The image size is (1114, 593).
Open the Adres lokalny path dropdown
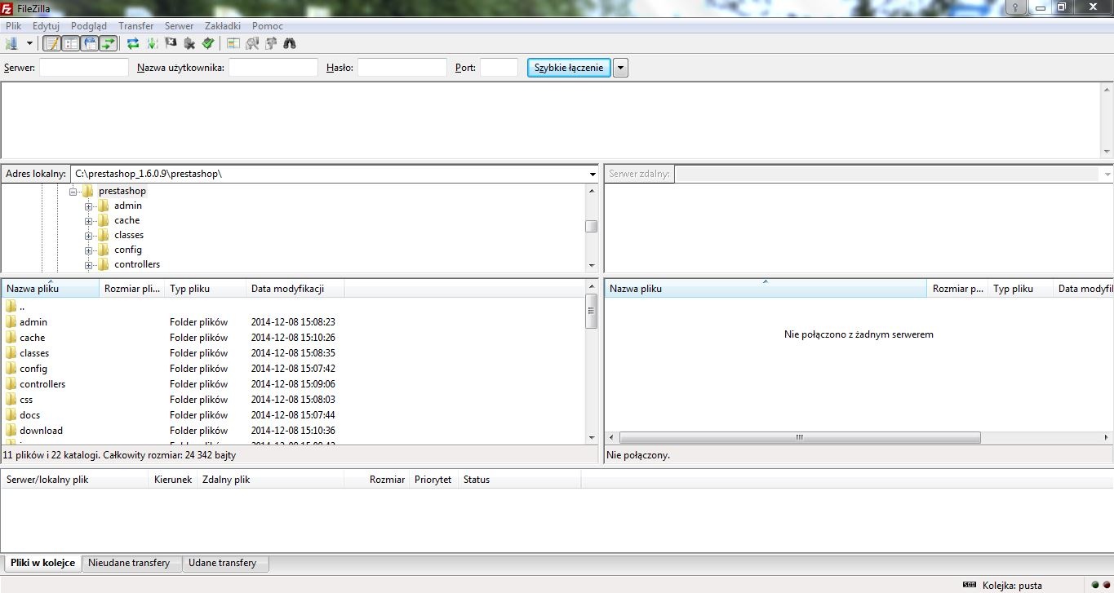[x=593, y=174]
